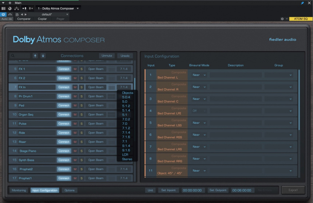Move connection up with arrow button
The height and width of the screenshot is (203, 313).
click(35, 56)
